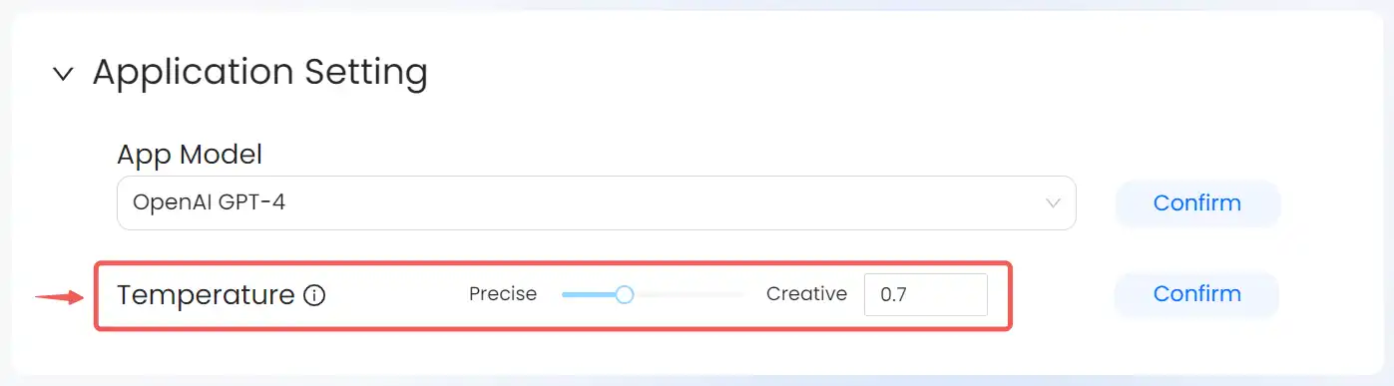Click the blank space between Temperature label and Precise
The width and height of the screenshot is (1394, 386).
pos(397,295)
